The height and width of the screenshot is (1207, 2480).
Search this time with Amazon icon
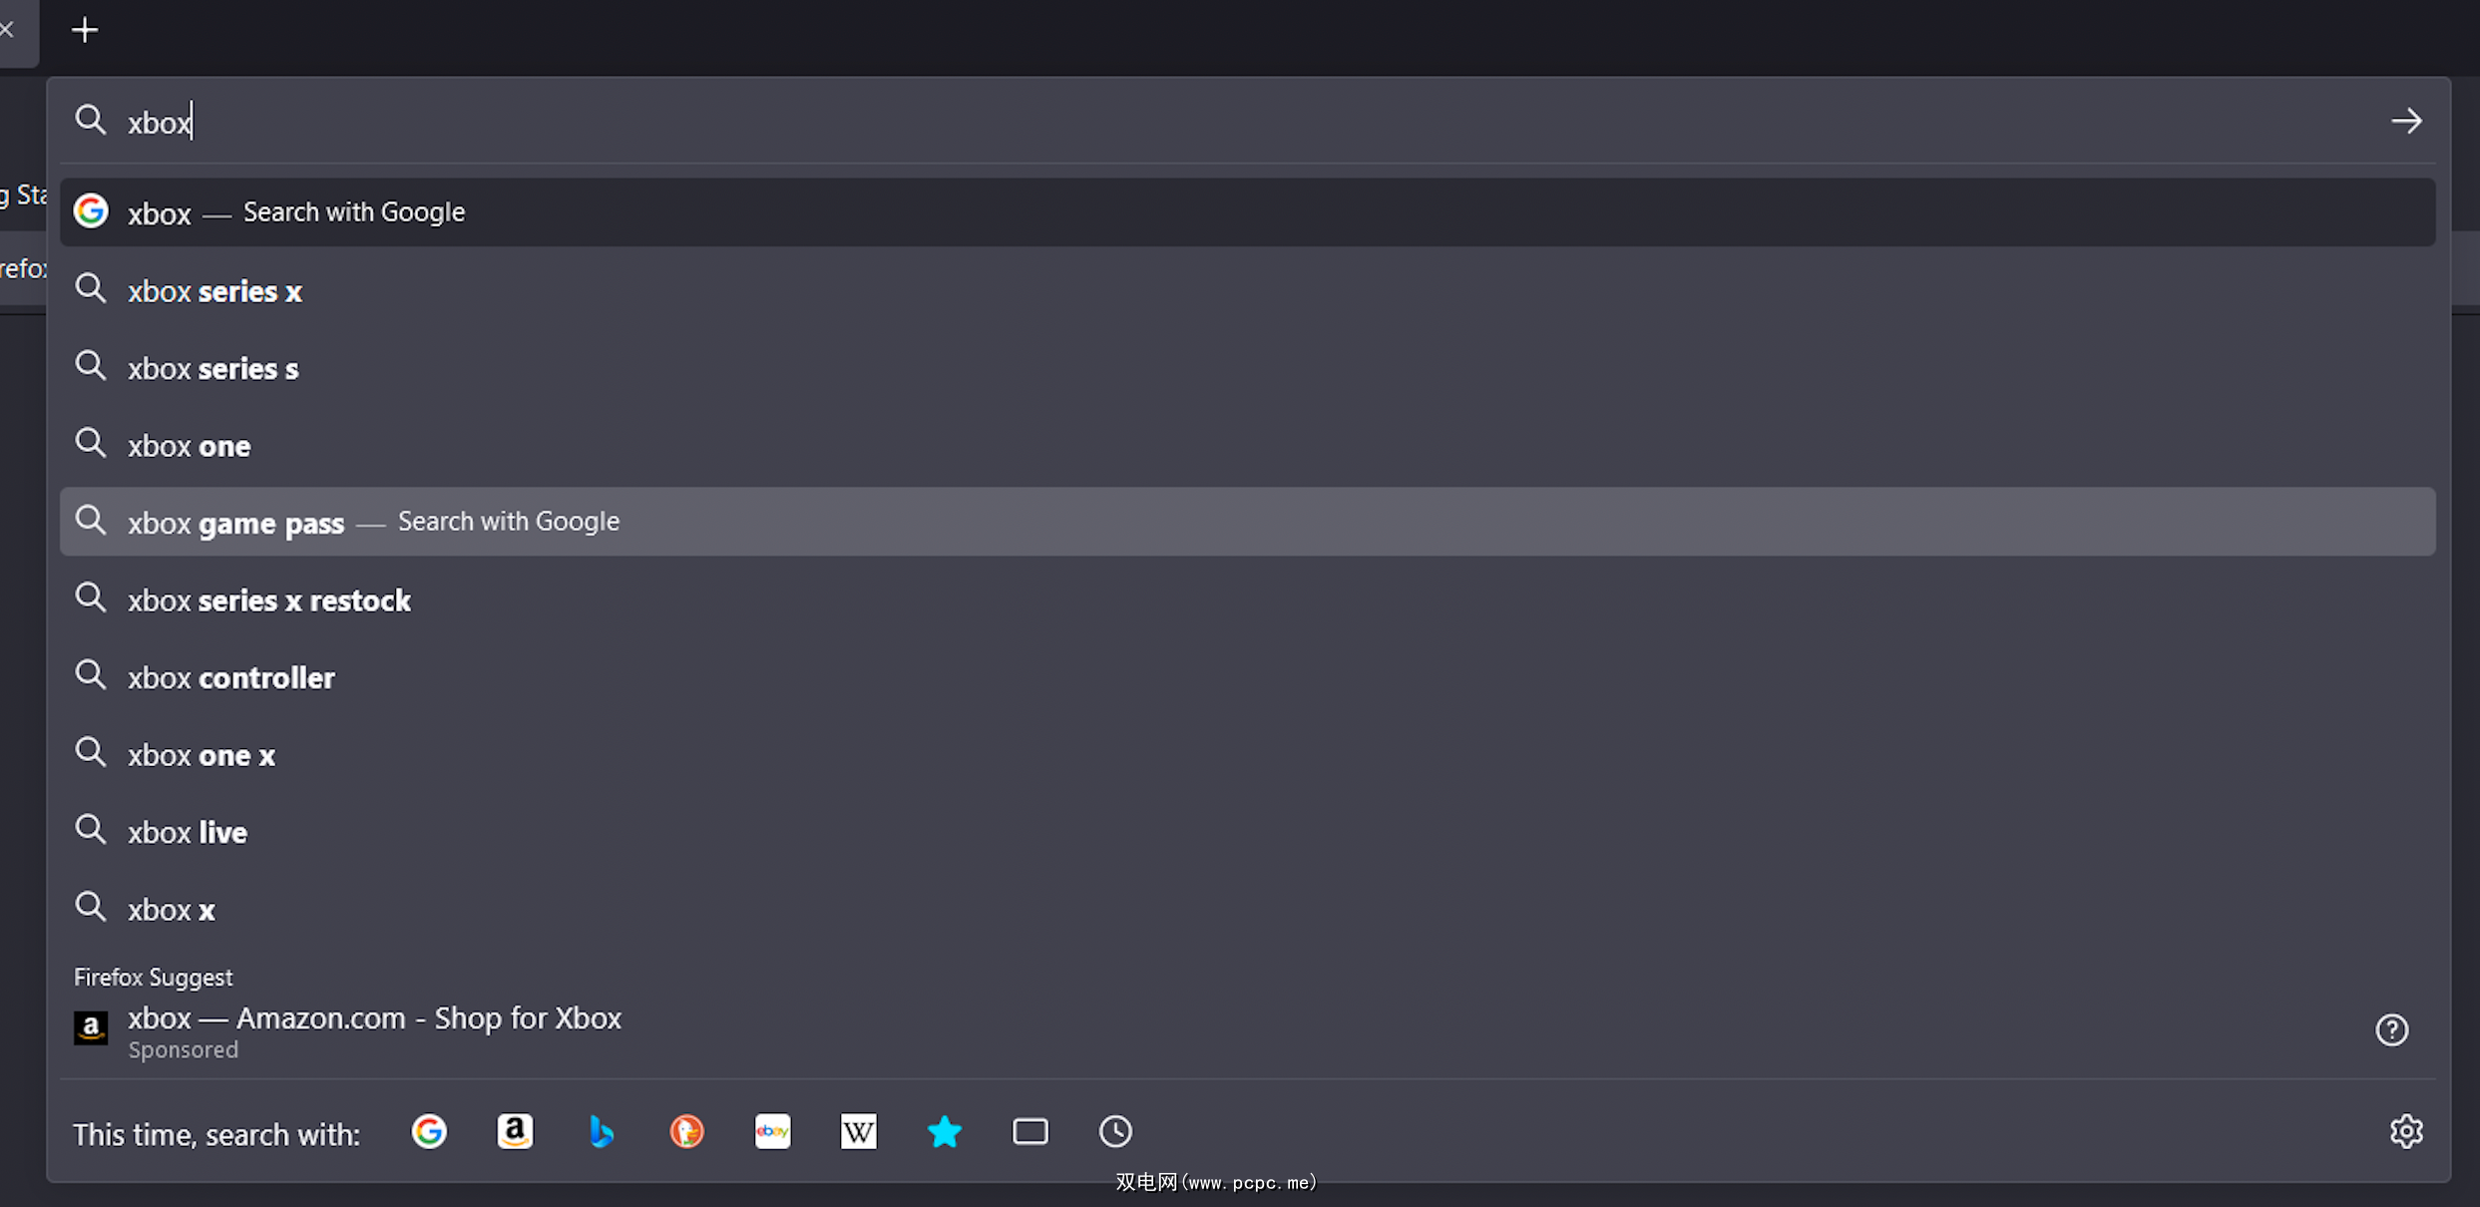(515, 1131)
